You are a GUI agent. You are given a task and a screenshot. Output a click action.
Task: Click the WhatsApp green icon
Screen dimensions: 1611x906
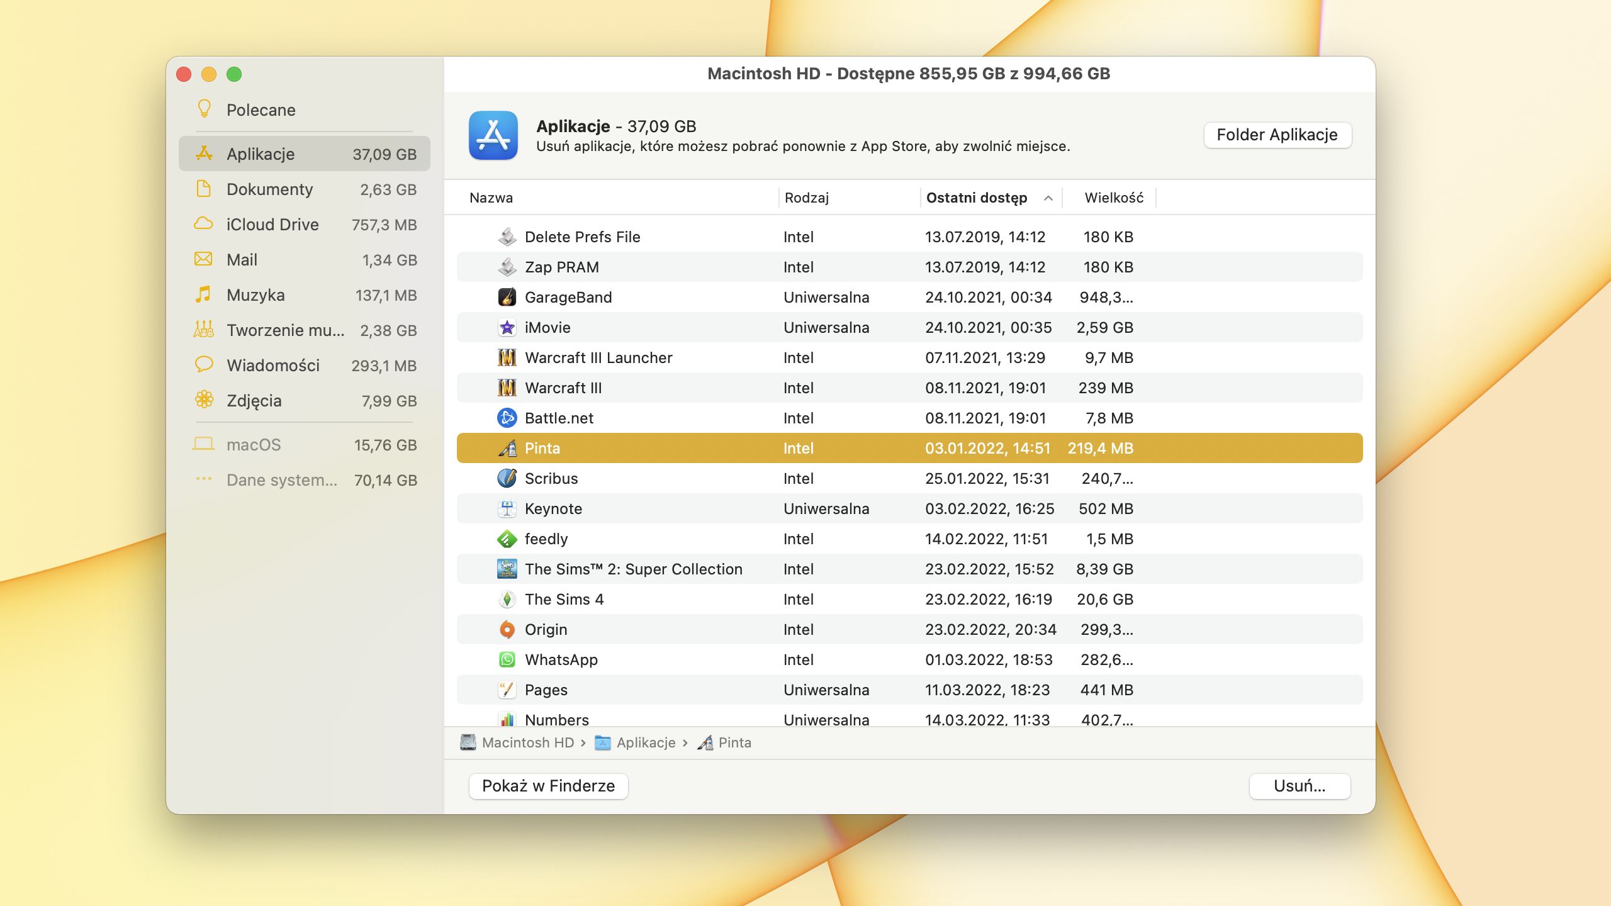pos(507,659)
